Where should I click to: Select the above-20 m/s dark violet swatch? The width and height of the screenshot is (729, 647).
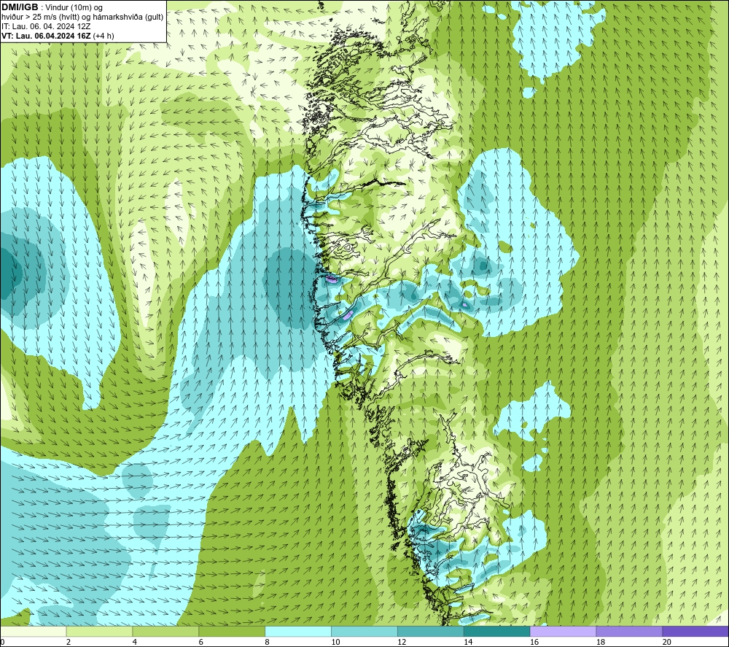(695, 631)
